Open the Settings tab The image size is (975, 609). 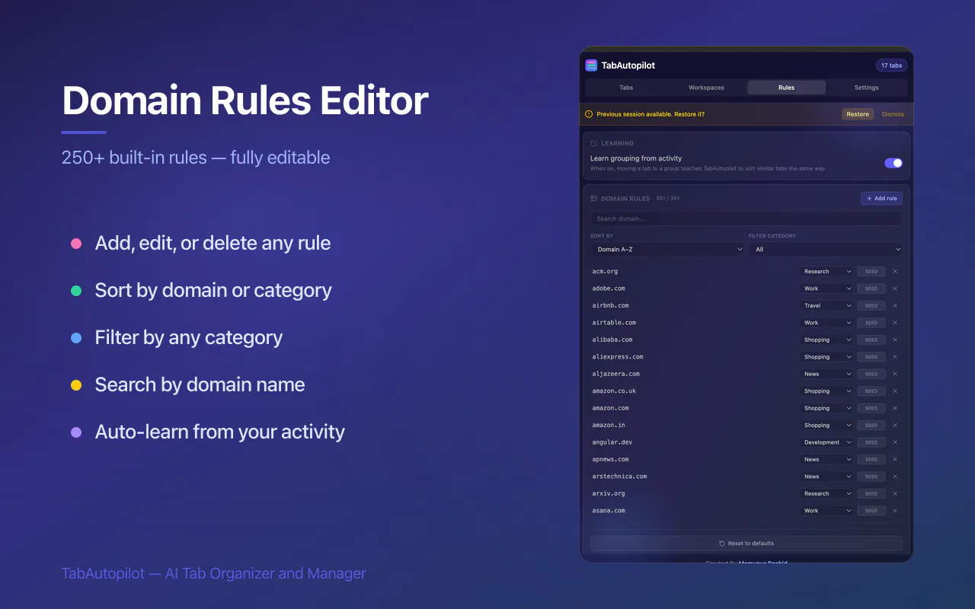[866, 88]
